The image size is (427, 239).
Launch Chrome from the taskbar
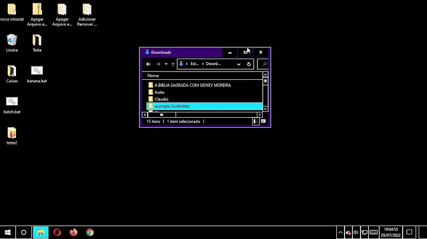(x=90, y=232)
